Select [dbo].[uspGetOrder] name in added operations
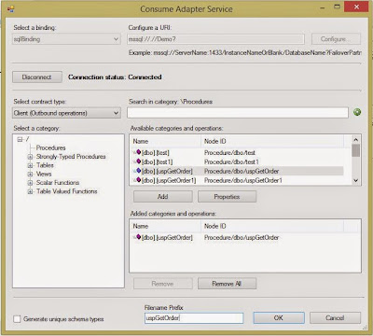Viewport: 373px width, 336px height. [167, 237]
